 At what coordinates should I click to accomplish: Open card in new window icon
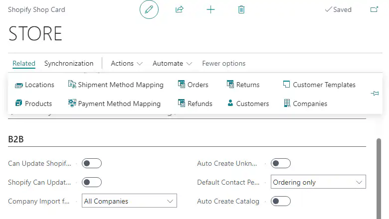pos(374,9)
